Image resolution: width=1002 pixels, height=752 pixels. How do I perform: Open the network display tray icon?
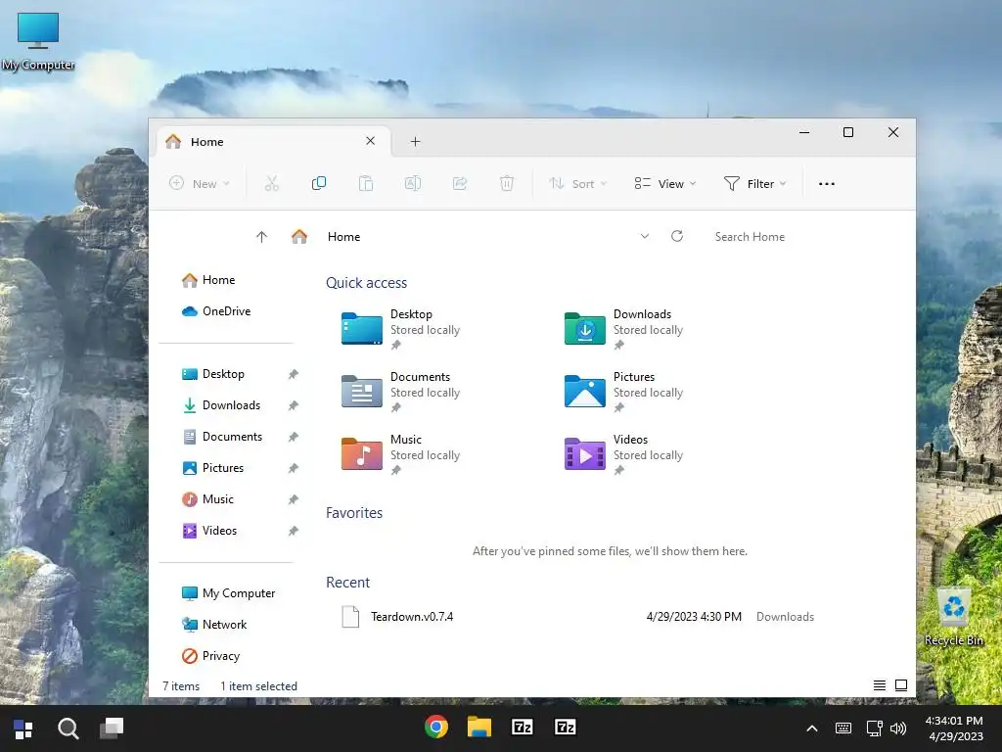pos(874,728)
